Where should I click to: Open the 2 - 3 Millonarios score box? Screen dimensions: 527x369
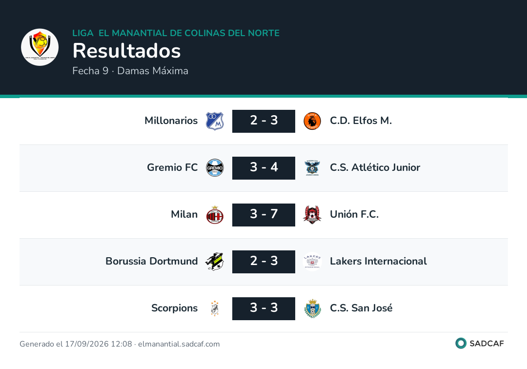(263, 121)
